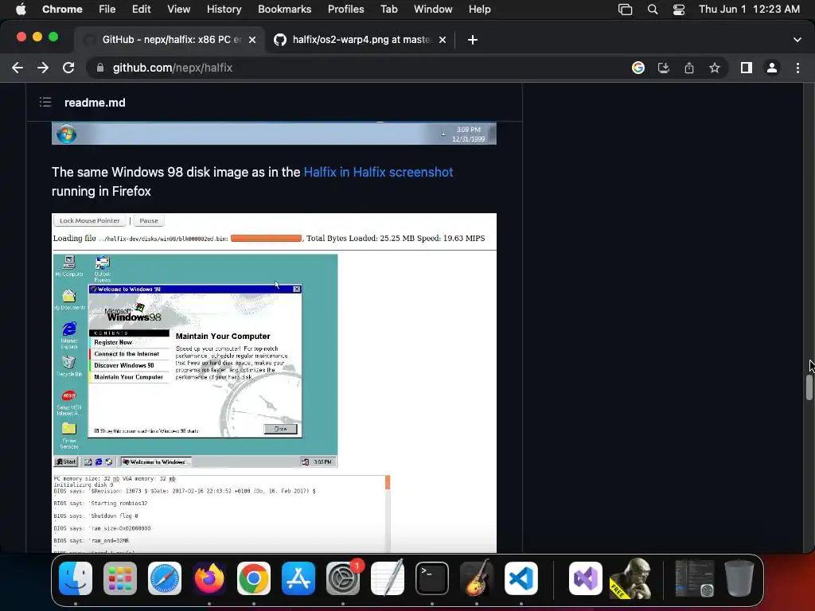Close the os2-warp4.png tab
Screen dimensions: 815x611
443,40
